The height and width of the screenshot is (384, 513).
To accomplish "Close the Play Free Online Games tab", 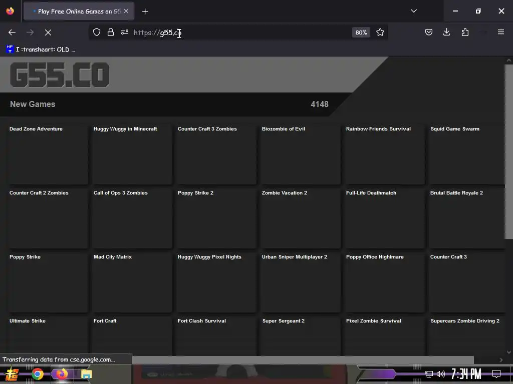I will [126, 11].
